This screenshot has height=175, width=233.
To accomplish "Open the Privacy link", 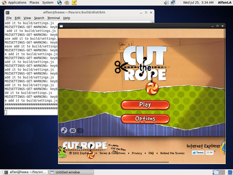I will click(137, 153).
